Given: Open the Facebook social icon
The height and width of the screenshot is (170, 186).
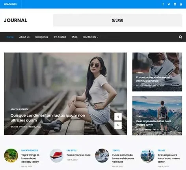Looking at the screenshot, I should pos(163,4).
